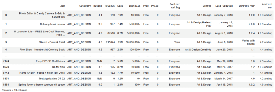275x92 pixels.
Task: Select the Sketch - Draw & Paint cell
Action: (x=52, y=42)
